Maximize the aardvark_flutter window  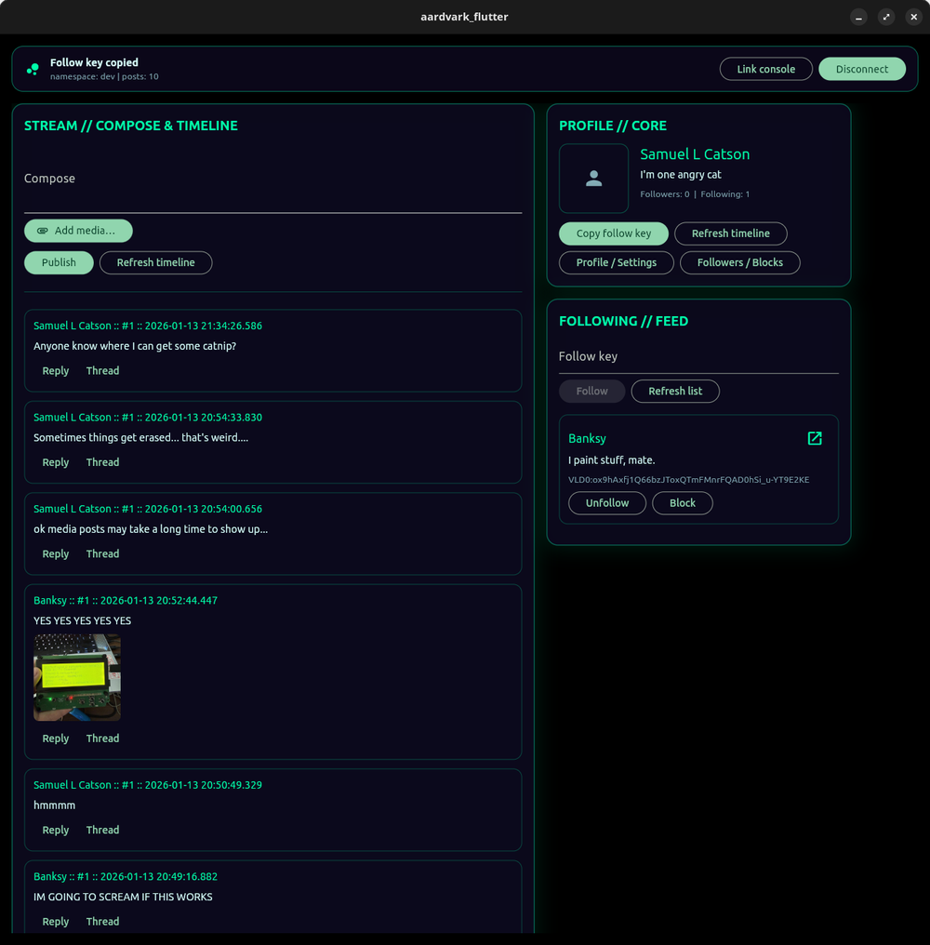click(x=886, y=17)
